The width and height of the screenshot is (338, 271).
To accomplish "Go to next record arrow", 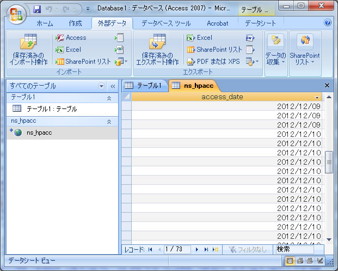I will [196, 249].
